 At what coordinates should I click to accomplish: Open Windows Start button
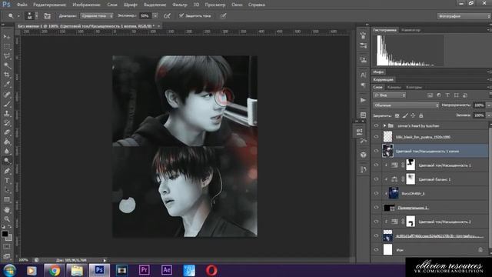click(9, 270)
